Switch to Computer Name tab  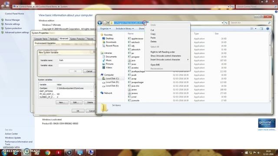(40, 39)
